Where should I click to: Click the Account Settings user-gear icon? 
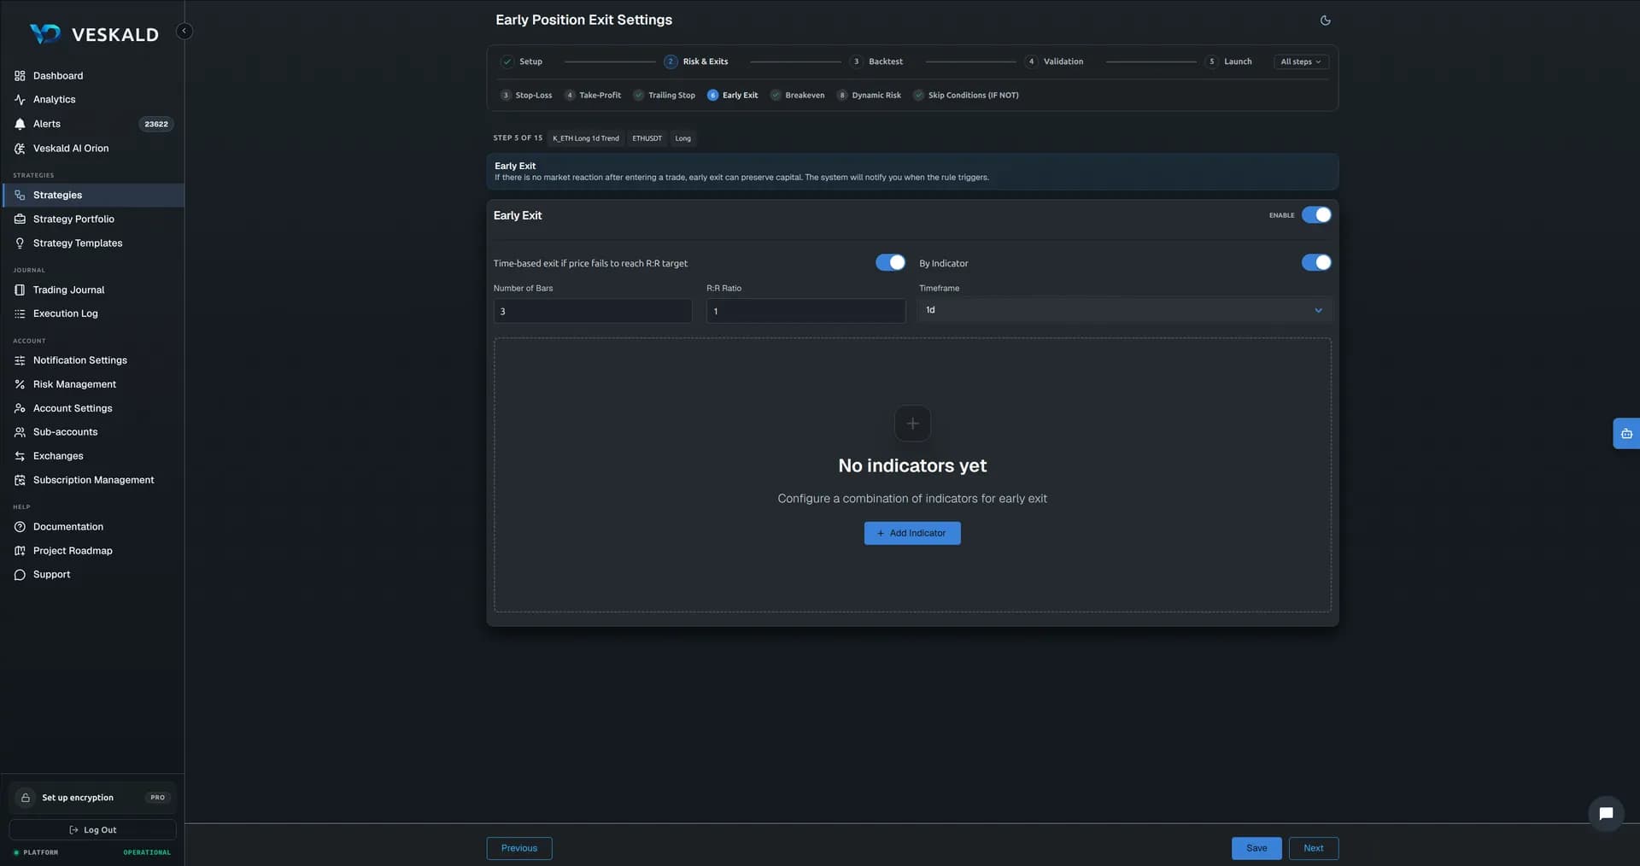coord(20,408)
